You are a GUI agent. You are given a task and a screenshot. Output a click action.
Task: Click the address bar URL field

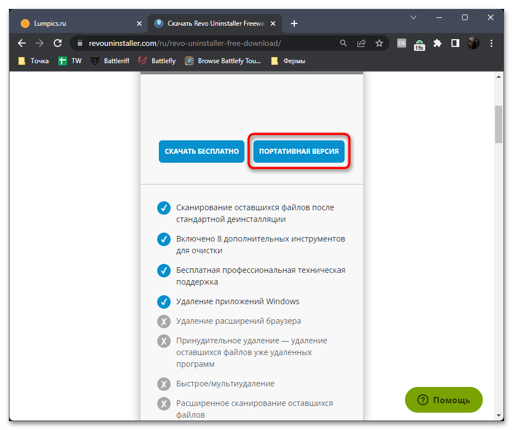point(207,43)
